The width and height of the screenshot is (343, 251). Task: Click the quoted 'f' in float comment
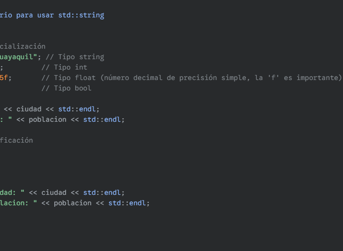pos(273,78)
